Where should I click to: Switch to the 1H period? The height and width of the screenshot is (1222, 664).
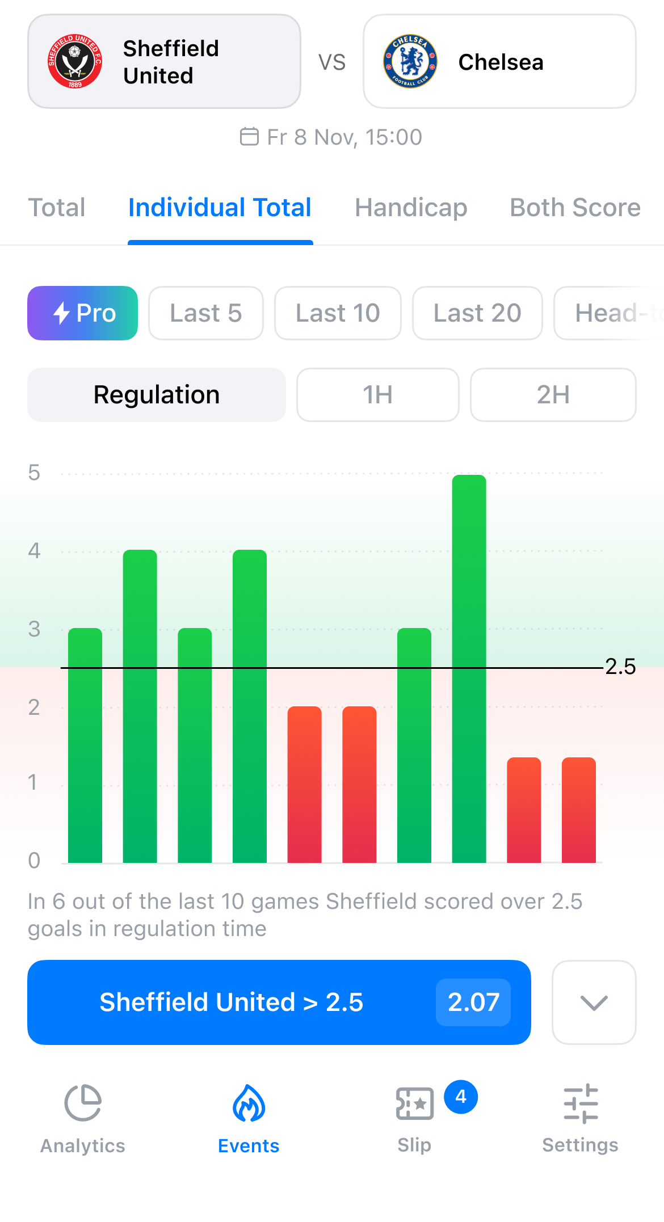pos(378,395)
